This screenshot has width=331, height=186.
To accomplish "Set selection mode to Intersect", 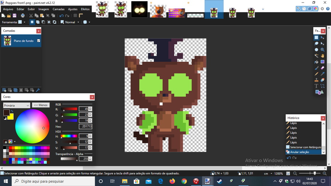I will point(49,22).
